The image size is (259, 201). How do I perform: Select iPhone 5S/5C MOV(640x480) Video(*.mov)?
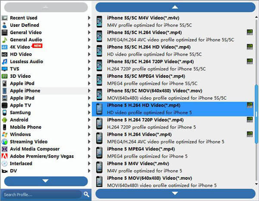coord(173,95)
